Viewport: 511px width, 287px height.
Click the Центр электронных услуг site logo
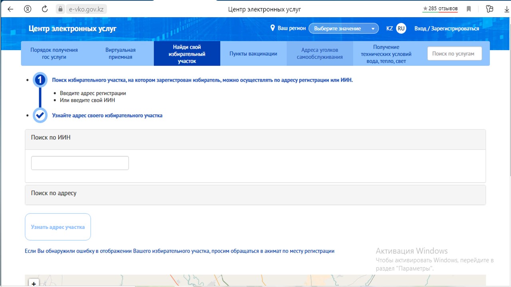73,29
